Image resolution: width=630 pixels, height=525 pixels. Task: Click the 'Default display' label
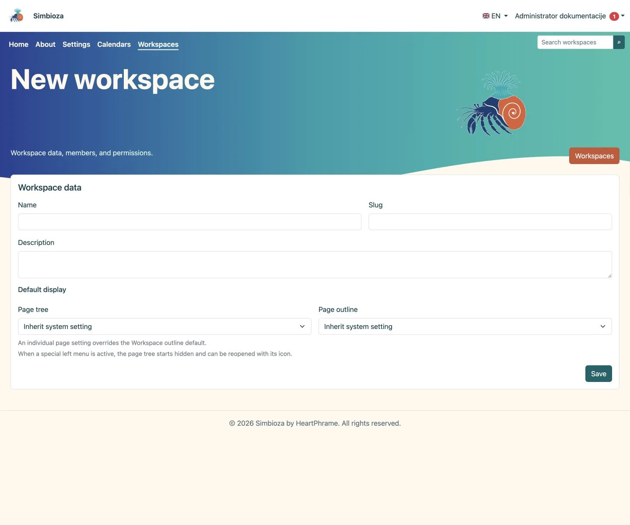point(42,290)
